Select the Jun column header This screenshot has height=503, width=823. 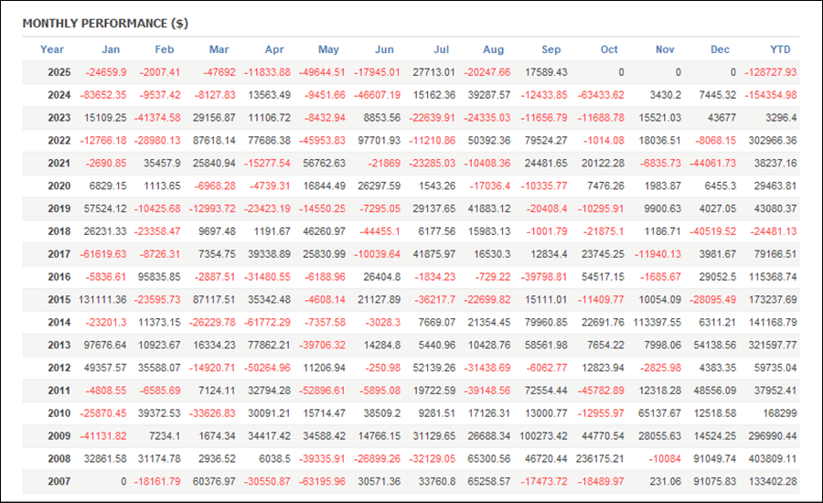(385, 49)
